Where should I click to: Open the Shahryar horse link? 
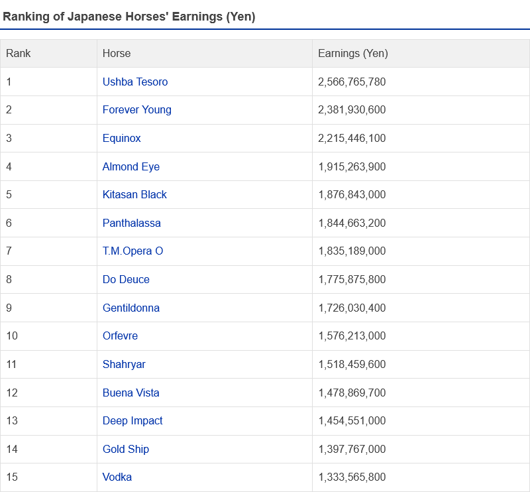click(124, 364)
